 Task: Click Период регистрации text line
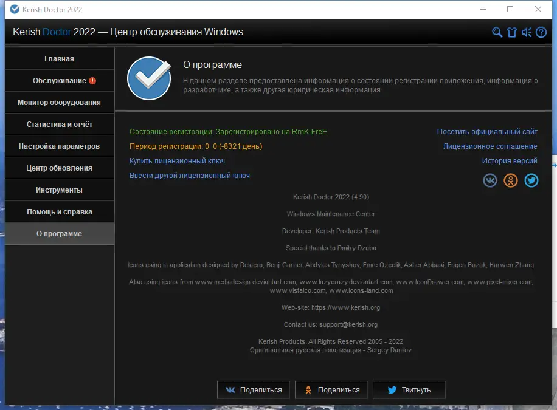(196, 146)
